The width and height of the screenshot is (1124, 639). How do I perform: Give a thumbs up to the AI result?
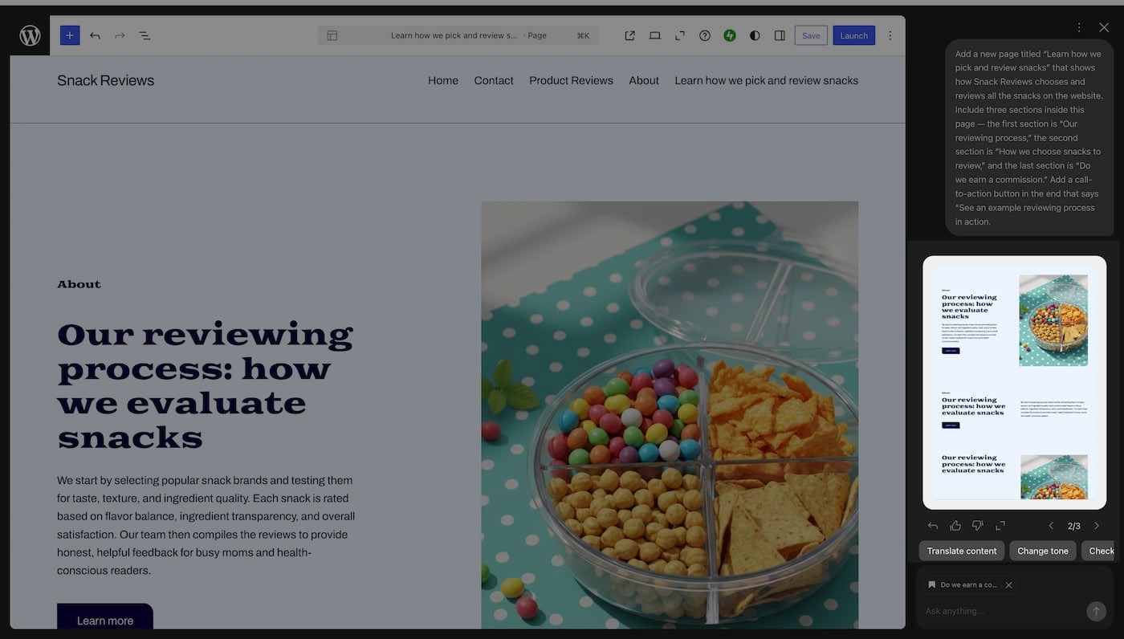point(955,525)
